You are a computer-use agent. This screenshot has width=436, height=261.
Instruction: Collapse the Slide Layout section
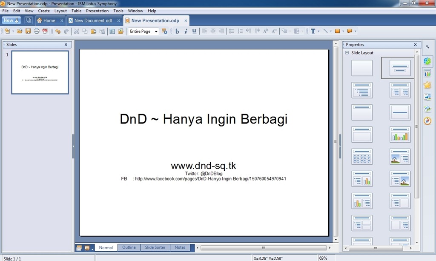[x=347, y=52]
